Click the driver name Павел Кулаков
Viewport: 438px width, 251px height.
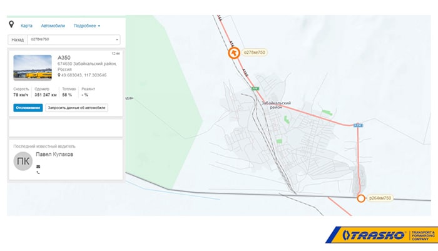point(54,154)
